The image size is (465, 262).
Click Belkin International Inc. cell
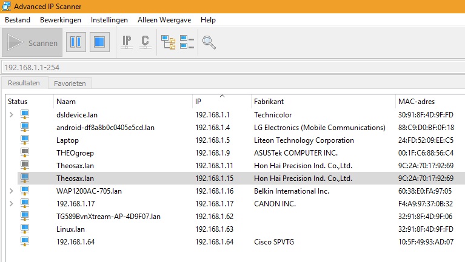292,191
